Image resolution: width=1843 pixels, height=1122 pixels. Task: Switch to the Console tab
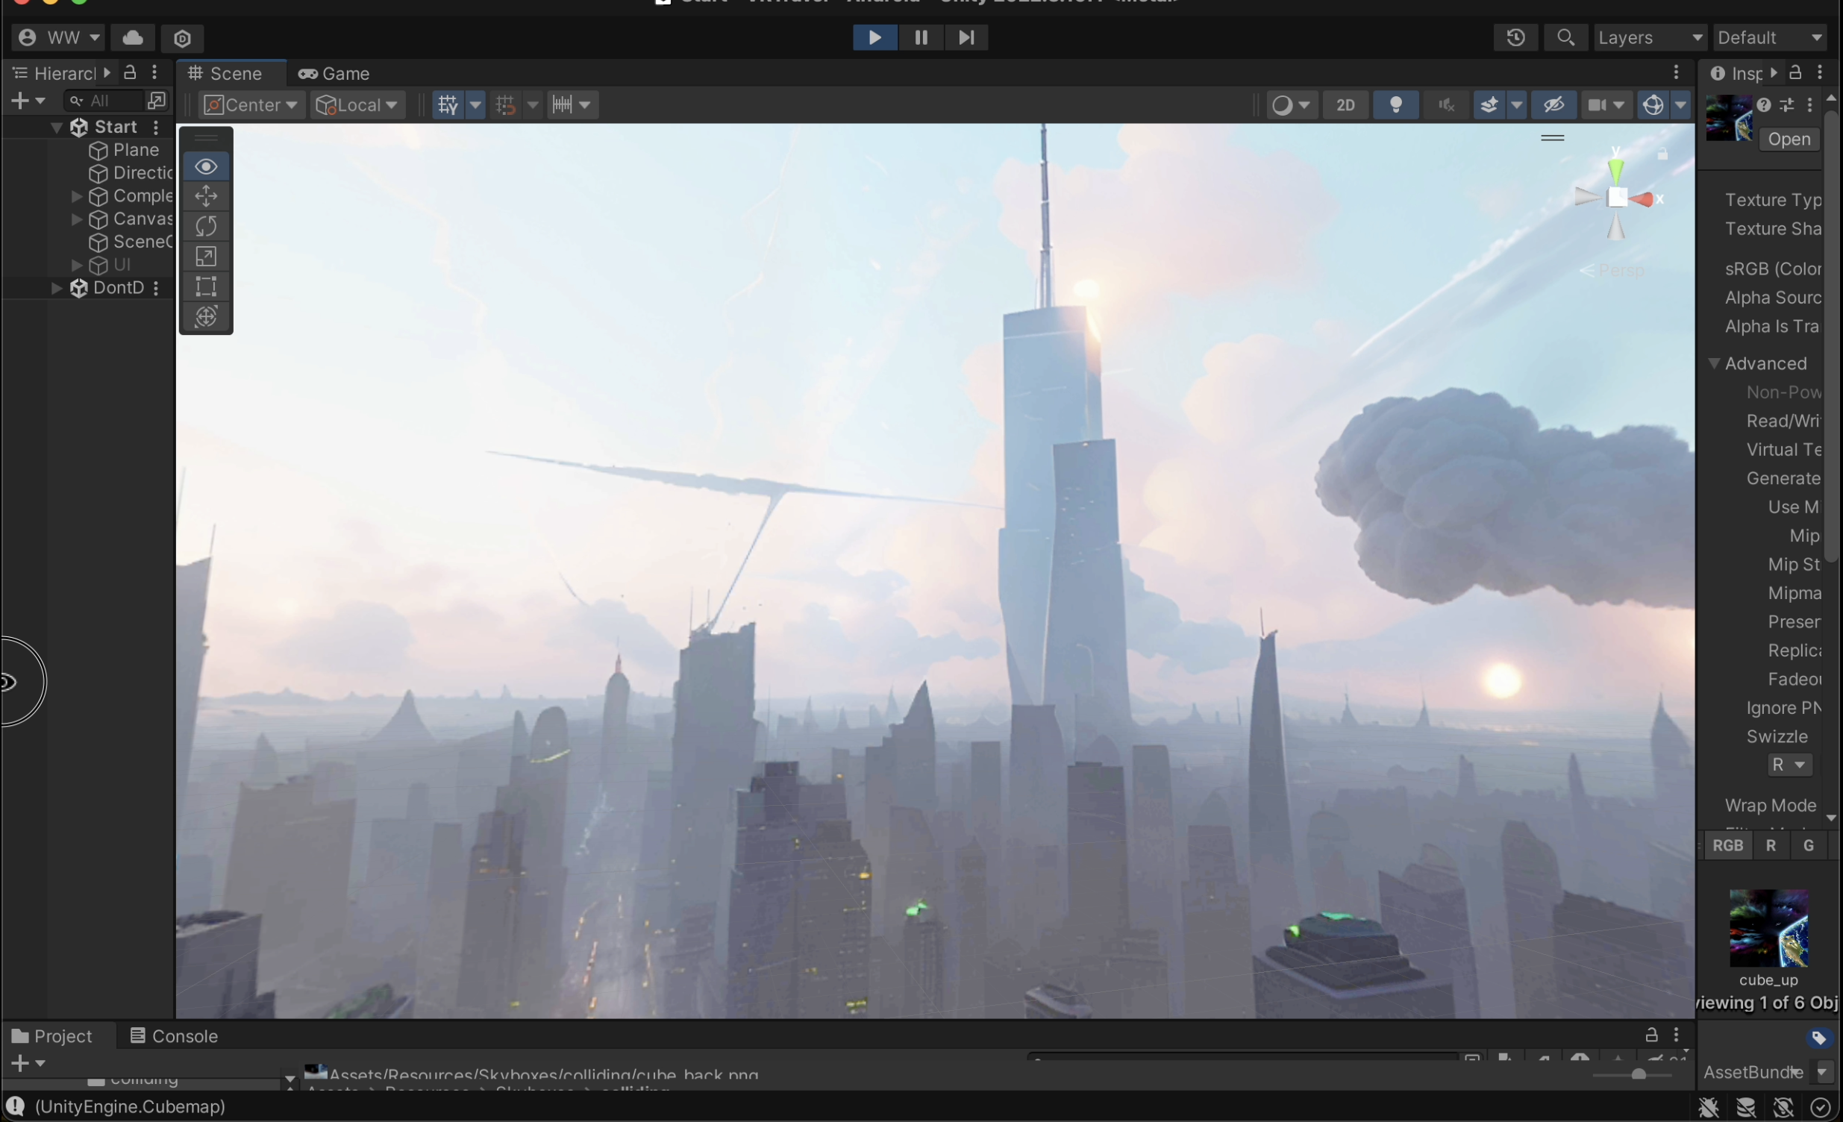point(174,1036)
